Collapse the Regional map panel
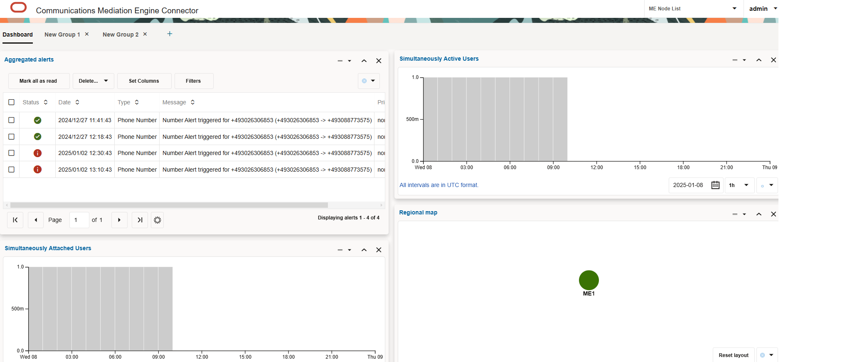857x362 pixels. tap(759, 214)
